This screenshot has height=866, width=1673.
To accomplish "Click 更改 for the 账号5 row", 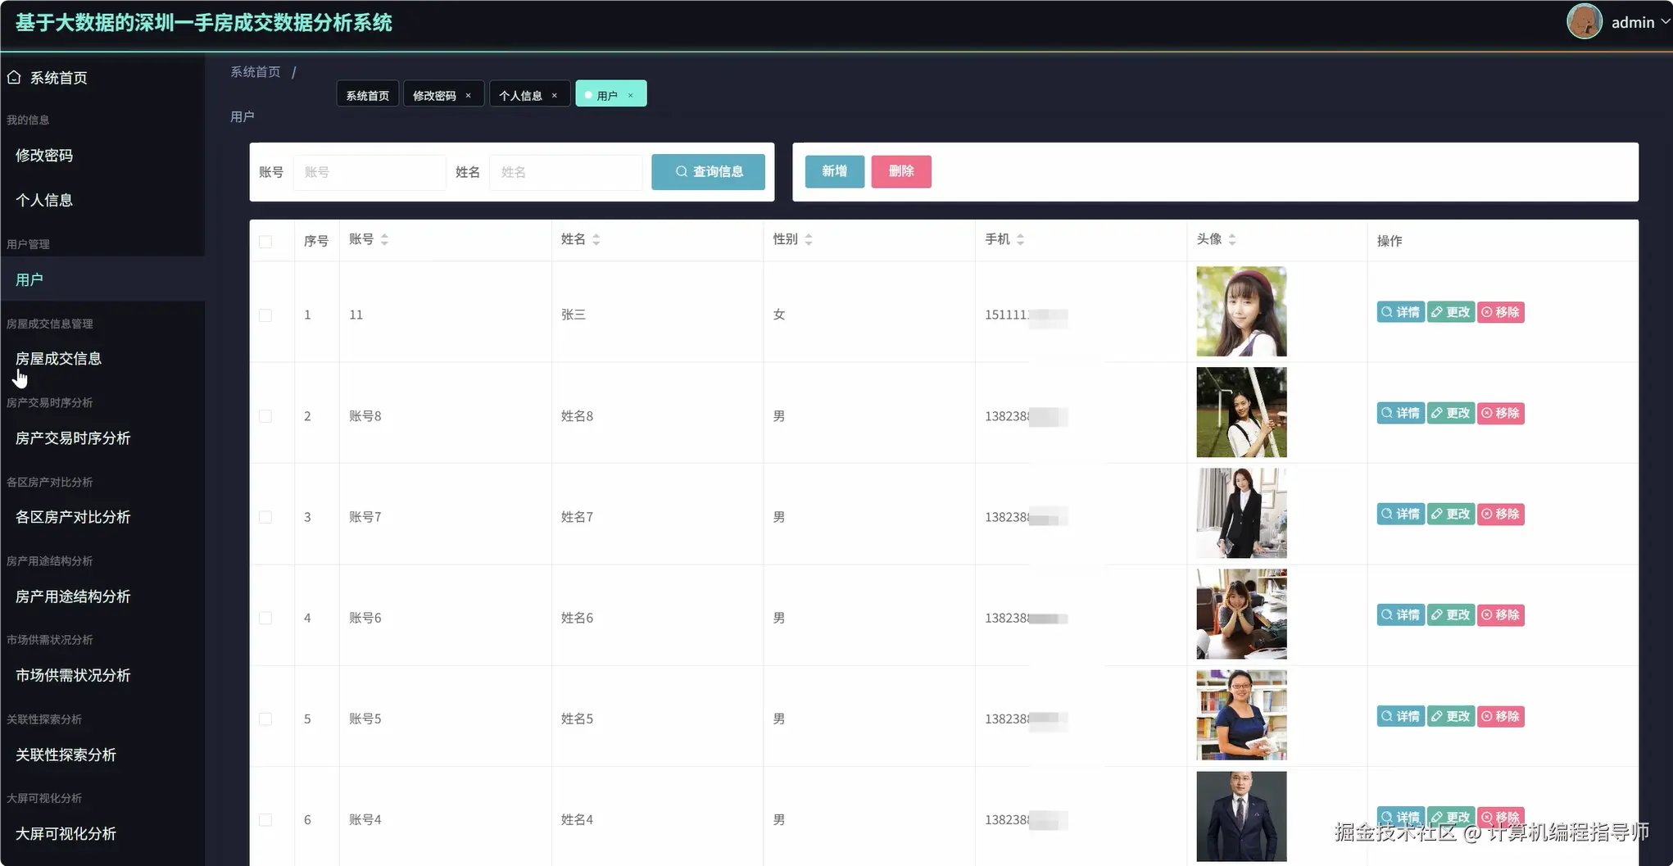I will (1450, 716).
